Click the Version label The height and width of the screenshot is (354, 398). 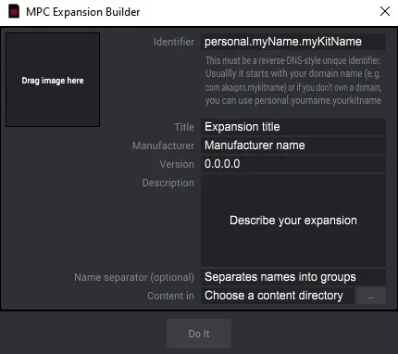(x=177, y=164)
